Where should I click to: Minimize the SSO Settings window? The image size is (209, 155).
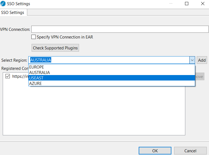click(171, 4)
